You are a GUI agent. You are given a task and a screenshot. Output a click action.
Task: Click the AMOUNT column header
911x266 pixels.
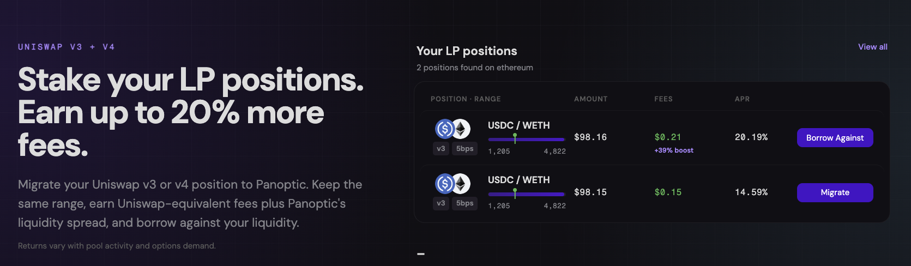coord(590,99)
